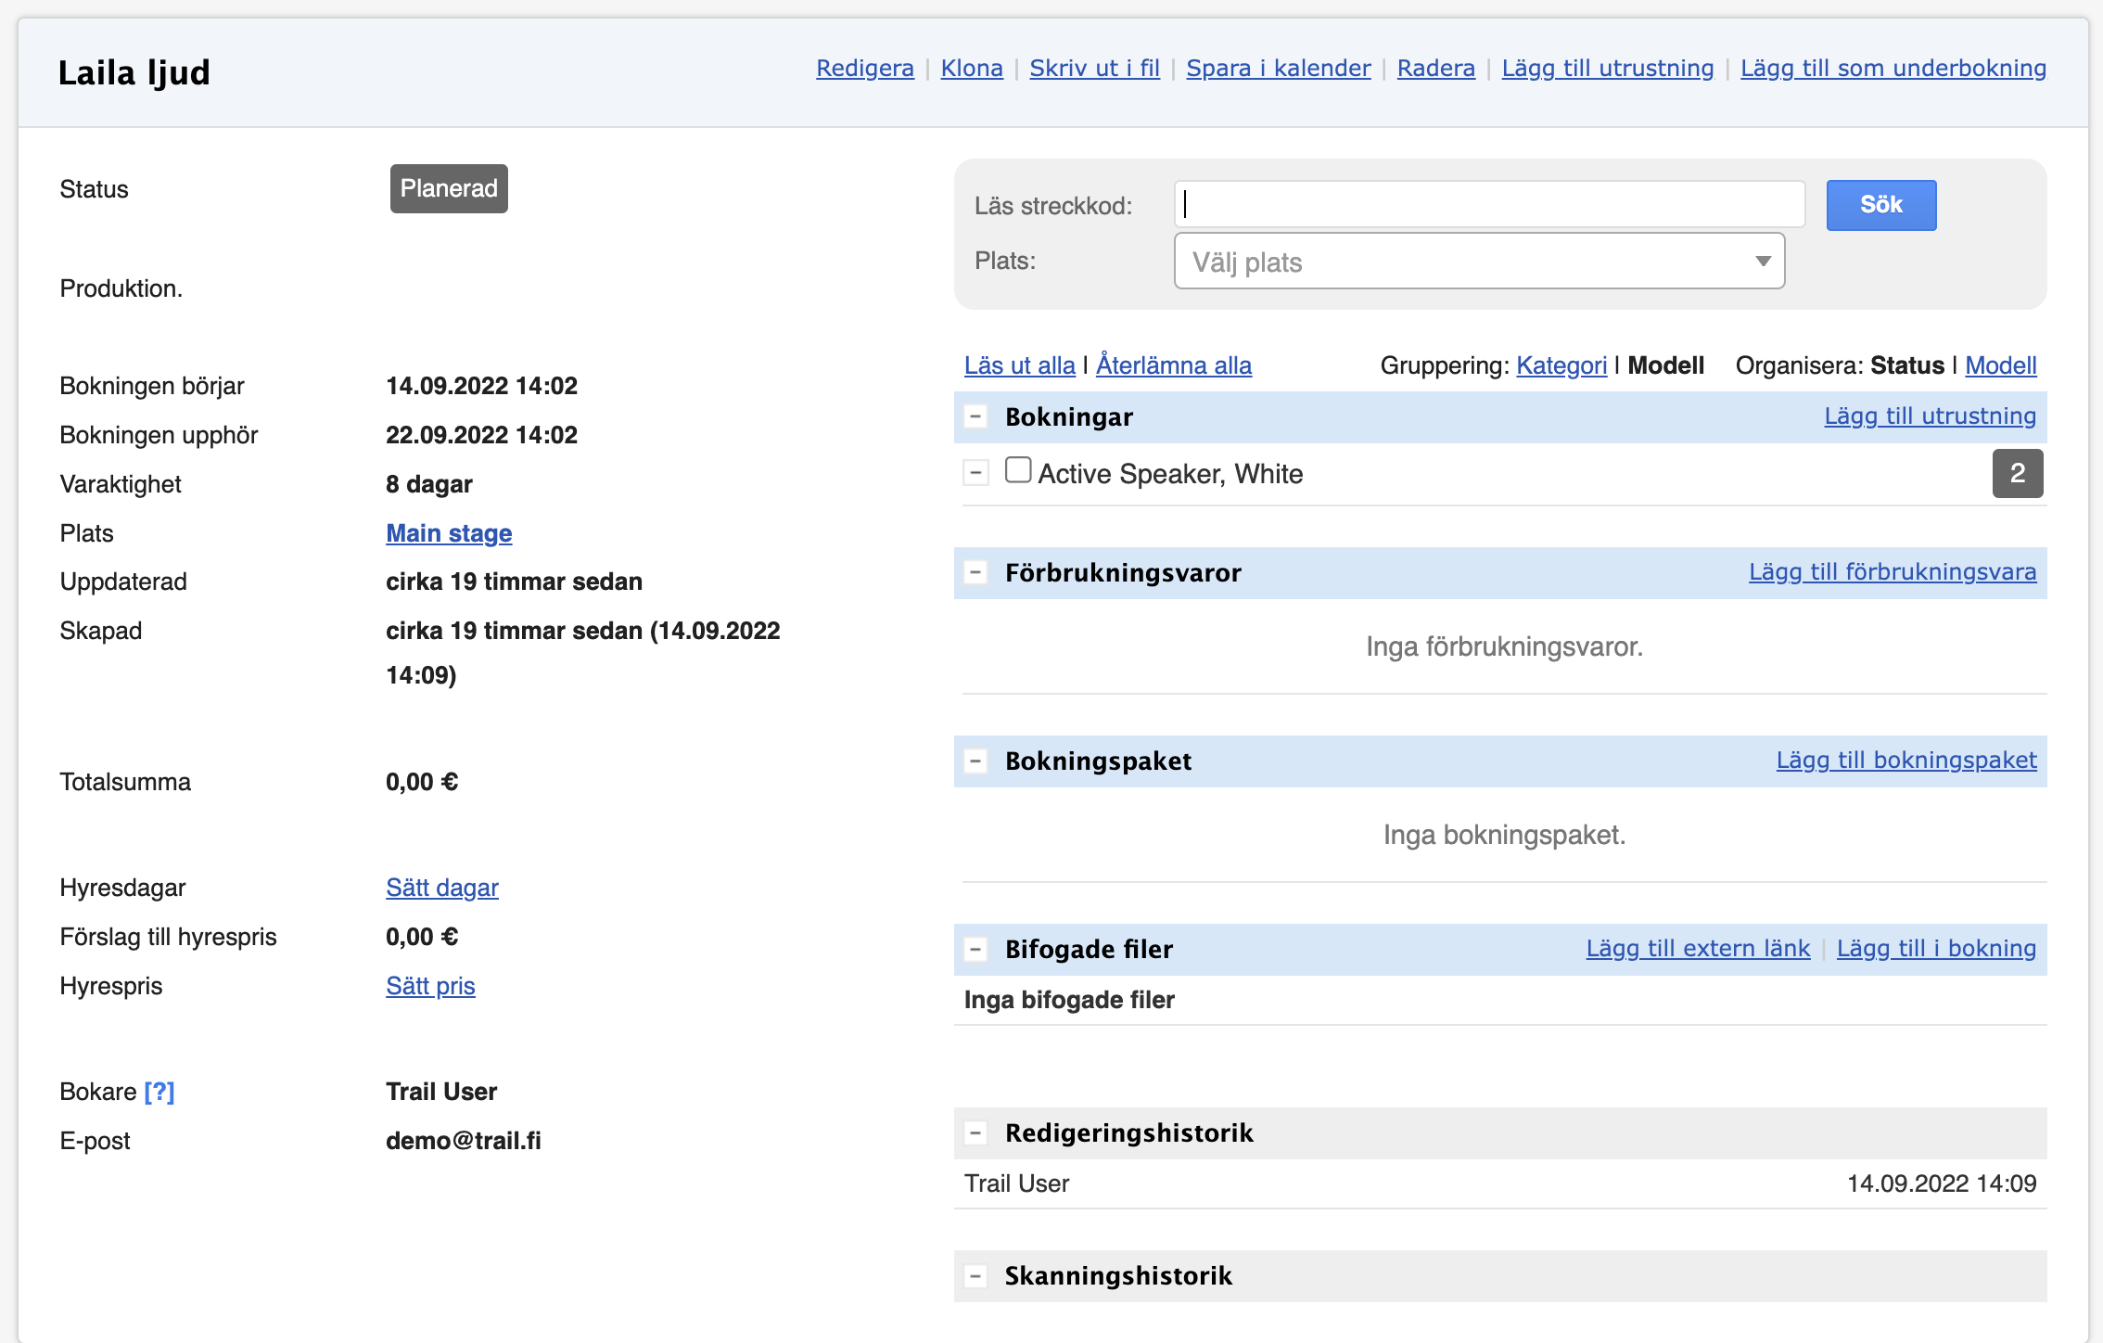Collapse the Bifogade filer section

(975, 950)
